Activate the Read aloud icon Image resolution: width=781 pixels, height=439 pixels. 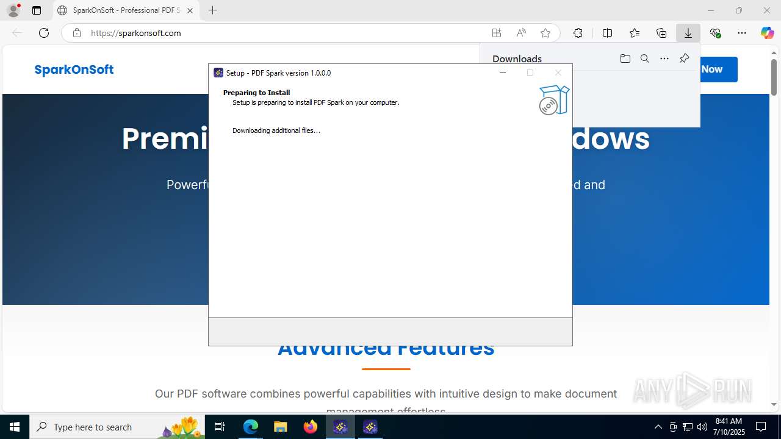521,33
